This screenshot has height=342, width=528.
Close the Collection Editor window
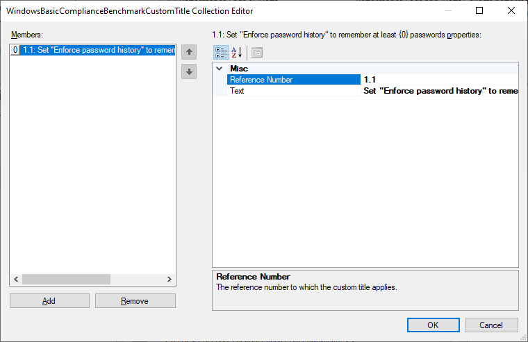coord(511,10)
